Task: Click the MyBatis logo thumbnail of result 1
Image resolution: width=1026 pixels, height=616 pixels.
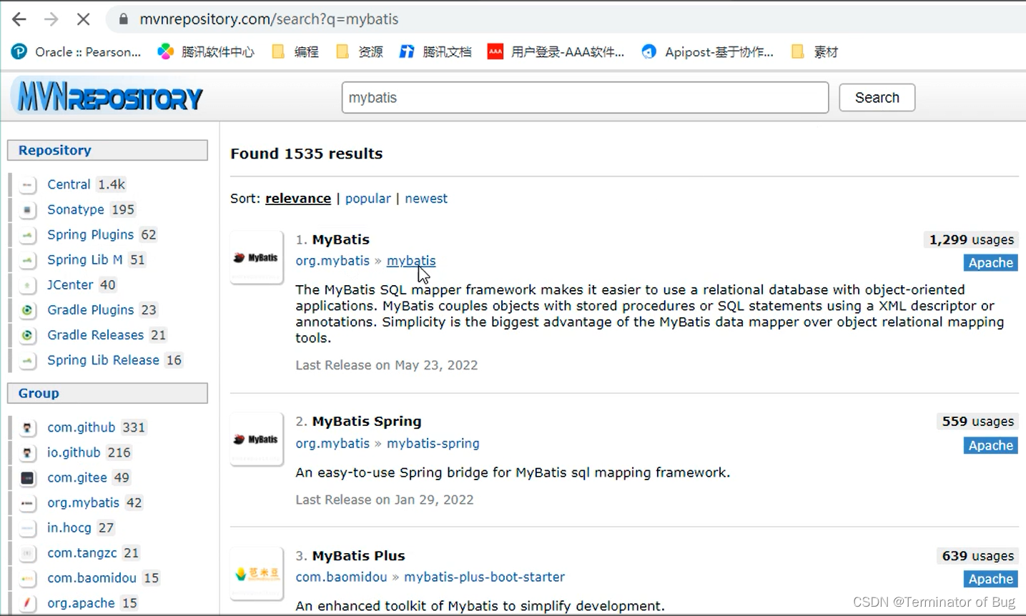Action: pos(257,257)
